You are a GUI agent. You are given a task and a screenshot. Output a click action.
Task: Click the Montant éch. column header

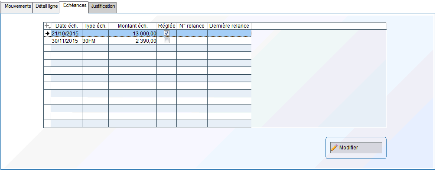point(133,26)
